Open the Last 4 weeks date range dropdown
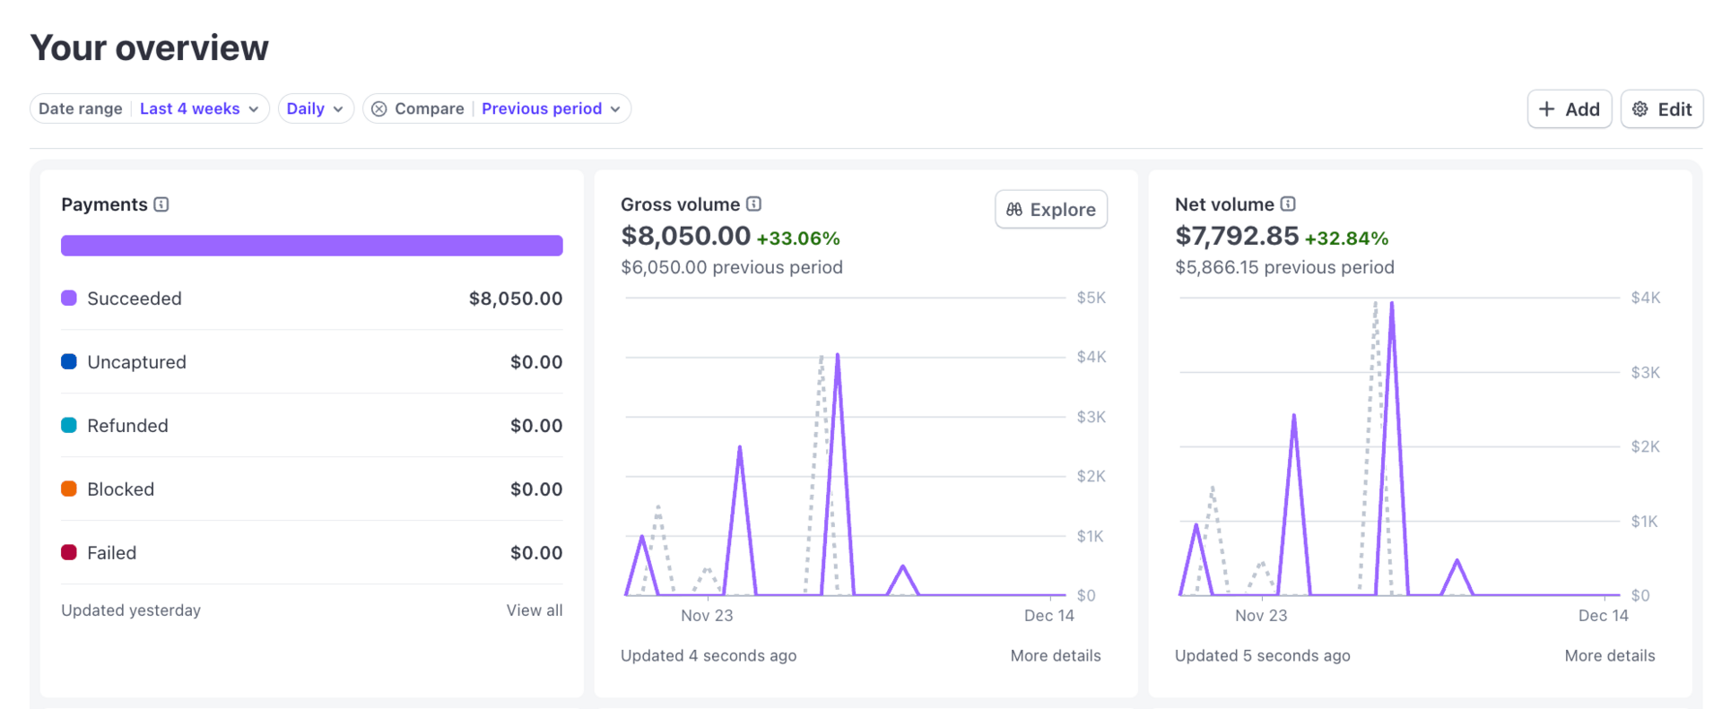Image resolution: width=1722 pixels, height=709 pixels. (199, 108)
